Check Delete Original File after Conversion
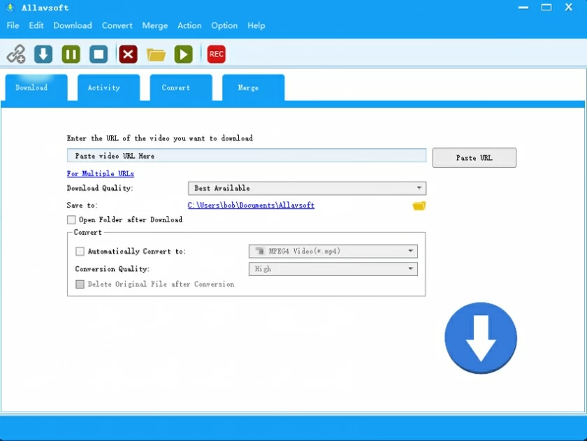This screenshot has height=441, width=587. (80, 284)
